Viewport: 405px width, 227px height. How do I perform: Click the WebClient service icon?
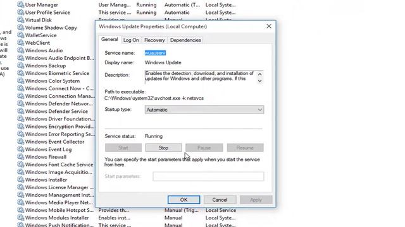point(20,43)
